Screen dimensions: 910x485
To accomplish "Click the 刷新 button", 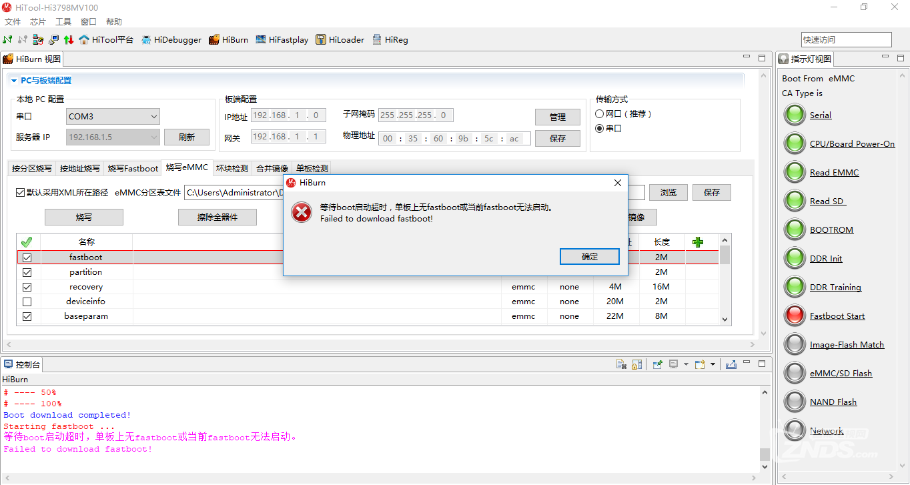I will pos(187,137).
